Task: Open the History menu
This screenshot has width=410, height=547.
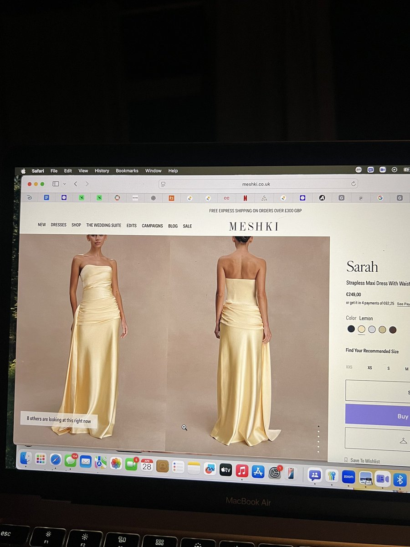Action: click(102, 171)
